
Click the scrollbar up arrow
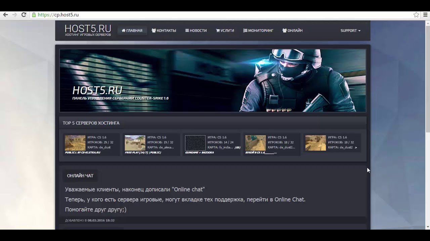click(x=428, y=22)
